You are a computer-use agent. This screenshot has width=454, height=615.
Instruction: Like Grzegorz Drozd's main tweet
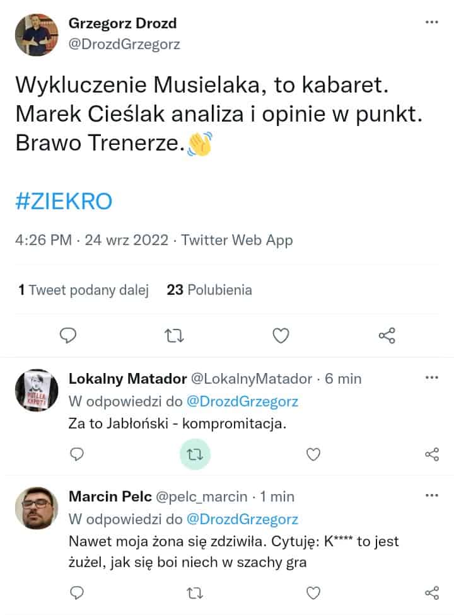pos(281,336)
